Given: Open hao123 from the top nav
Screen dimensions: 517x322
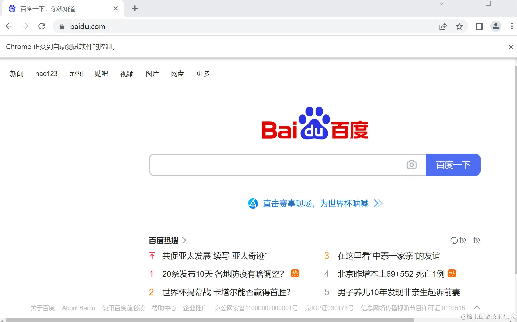Looking at the screenshot, I should pyautogui.click(x=47, y=74).
